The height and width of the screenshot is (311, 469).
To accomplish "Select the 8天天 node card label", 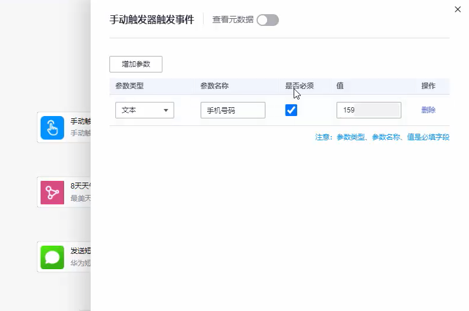I will (x=81, y=186).
